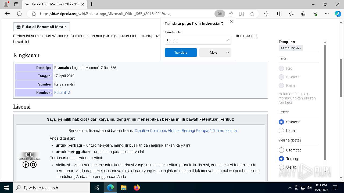
Task: Open Translate to language dropdown
Action: (x=198, y=40)
